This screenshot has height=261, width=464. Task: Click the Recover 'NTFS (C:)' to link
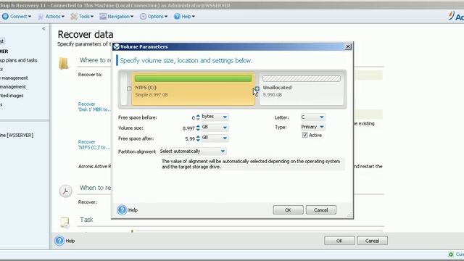pos(94,145)
